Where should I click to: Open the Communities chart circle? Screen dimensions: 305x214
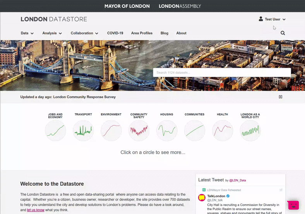[x=195, y=131]
